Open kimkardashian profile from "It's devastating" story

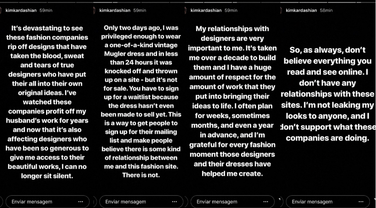[21, 11]
